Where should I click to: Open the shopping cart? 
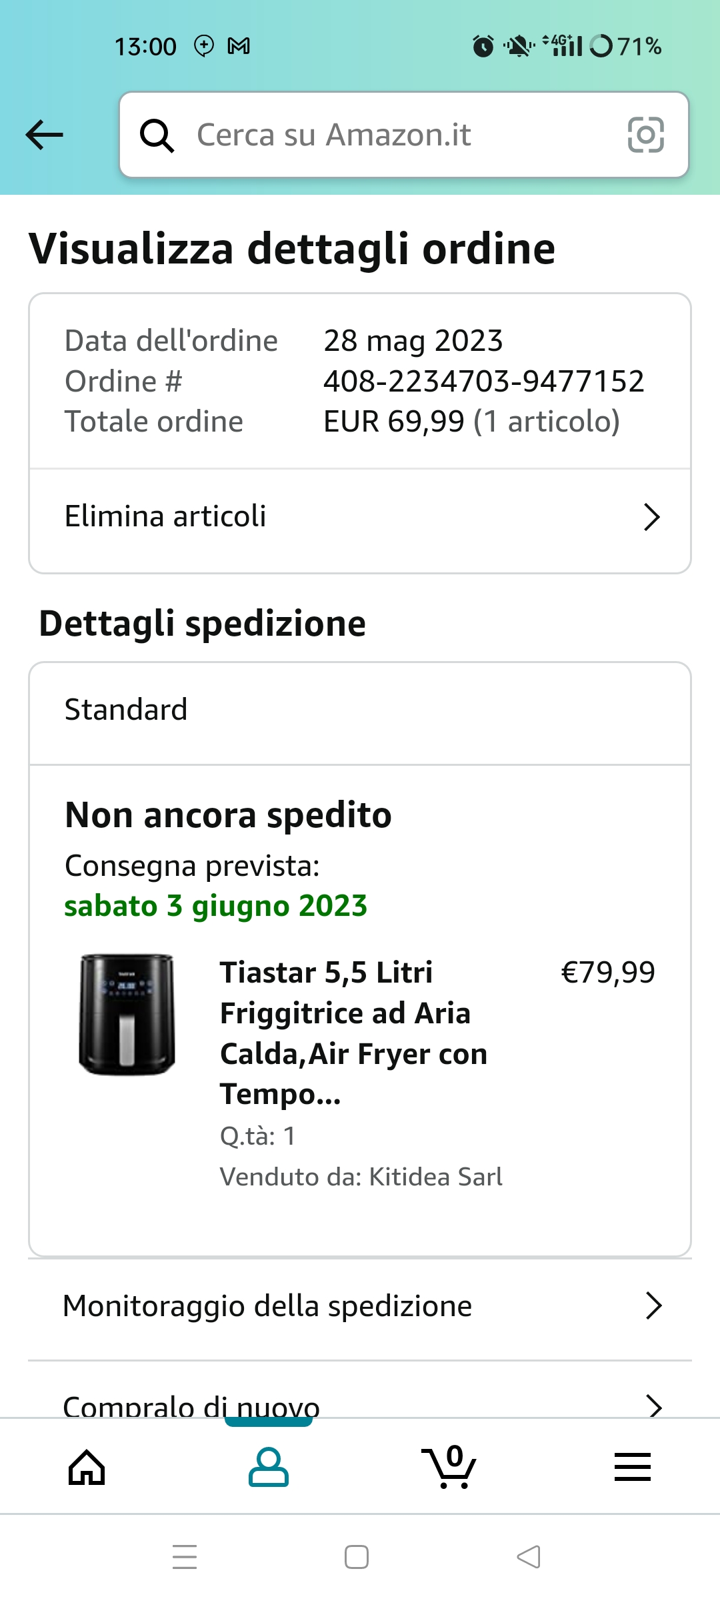[449, 1468]
